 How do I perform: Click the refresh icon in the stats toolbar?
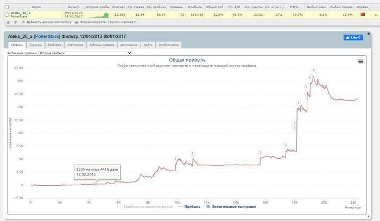[x=16, y=22]
